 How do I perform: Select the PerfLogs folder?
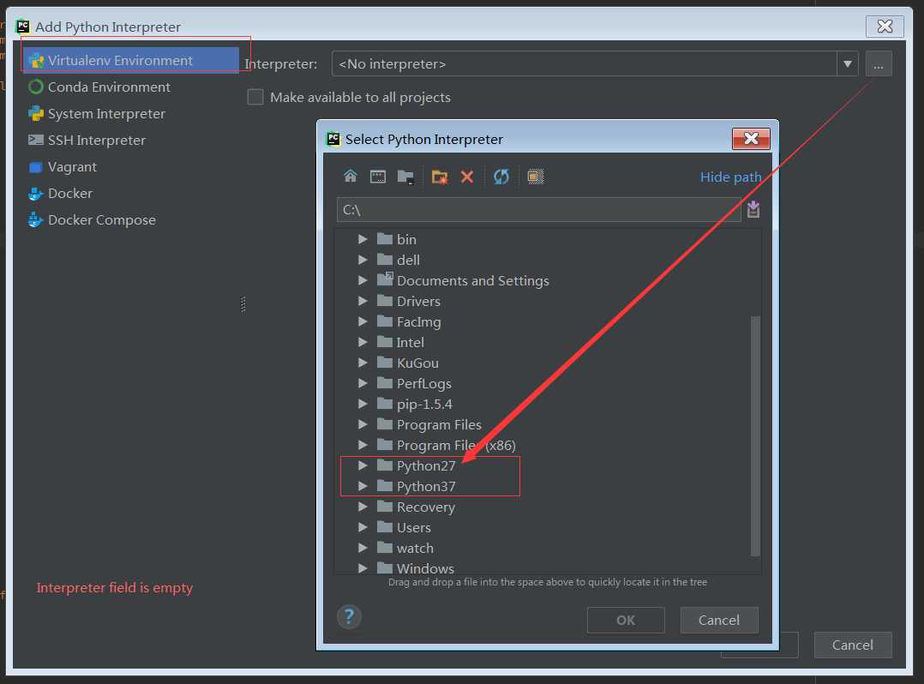(x=423, y=383)
